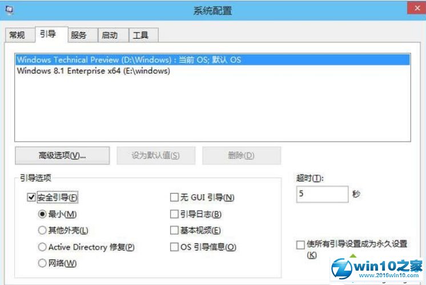Select Windows Technical Preview boot entry
426x285 pixels.
pyautogui.click(x=129, y=59)
